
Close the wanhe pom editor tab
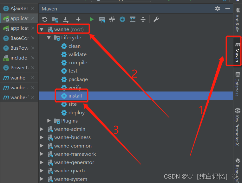[33, 78]
